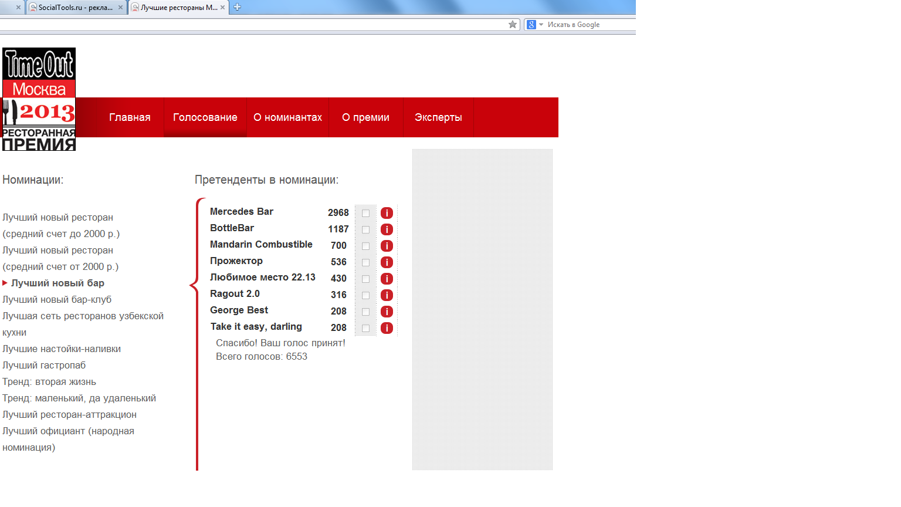Click the vote count 1187

click(338, 229)
